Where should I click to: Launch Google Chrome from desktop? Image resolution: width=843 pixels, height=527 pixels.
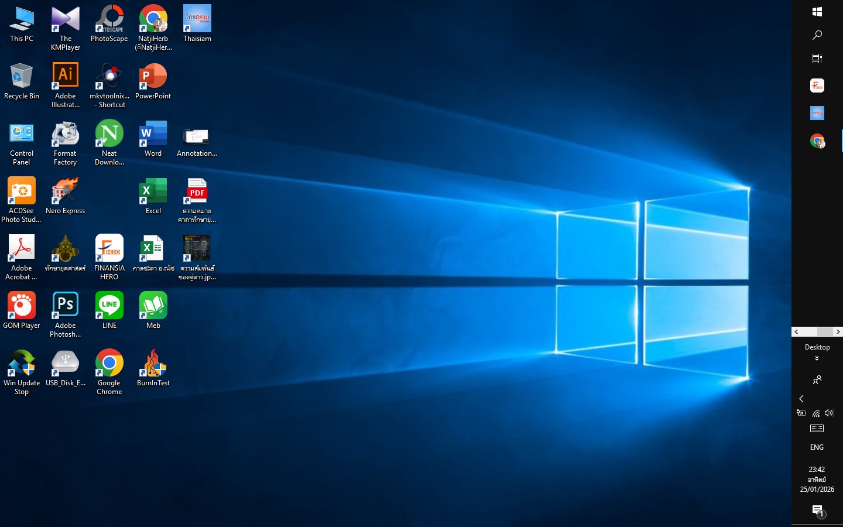[x=109, y=372]
